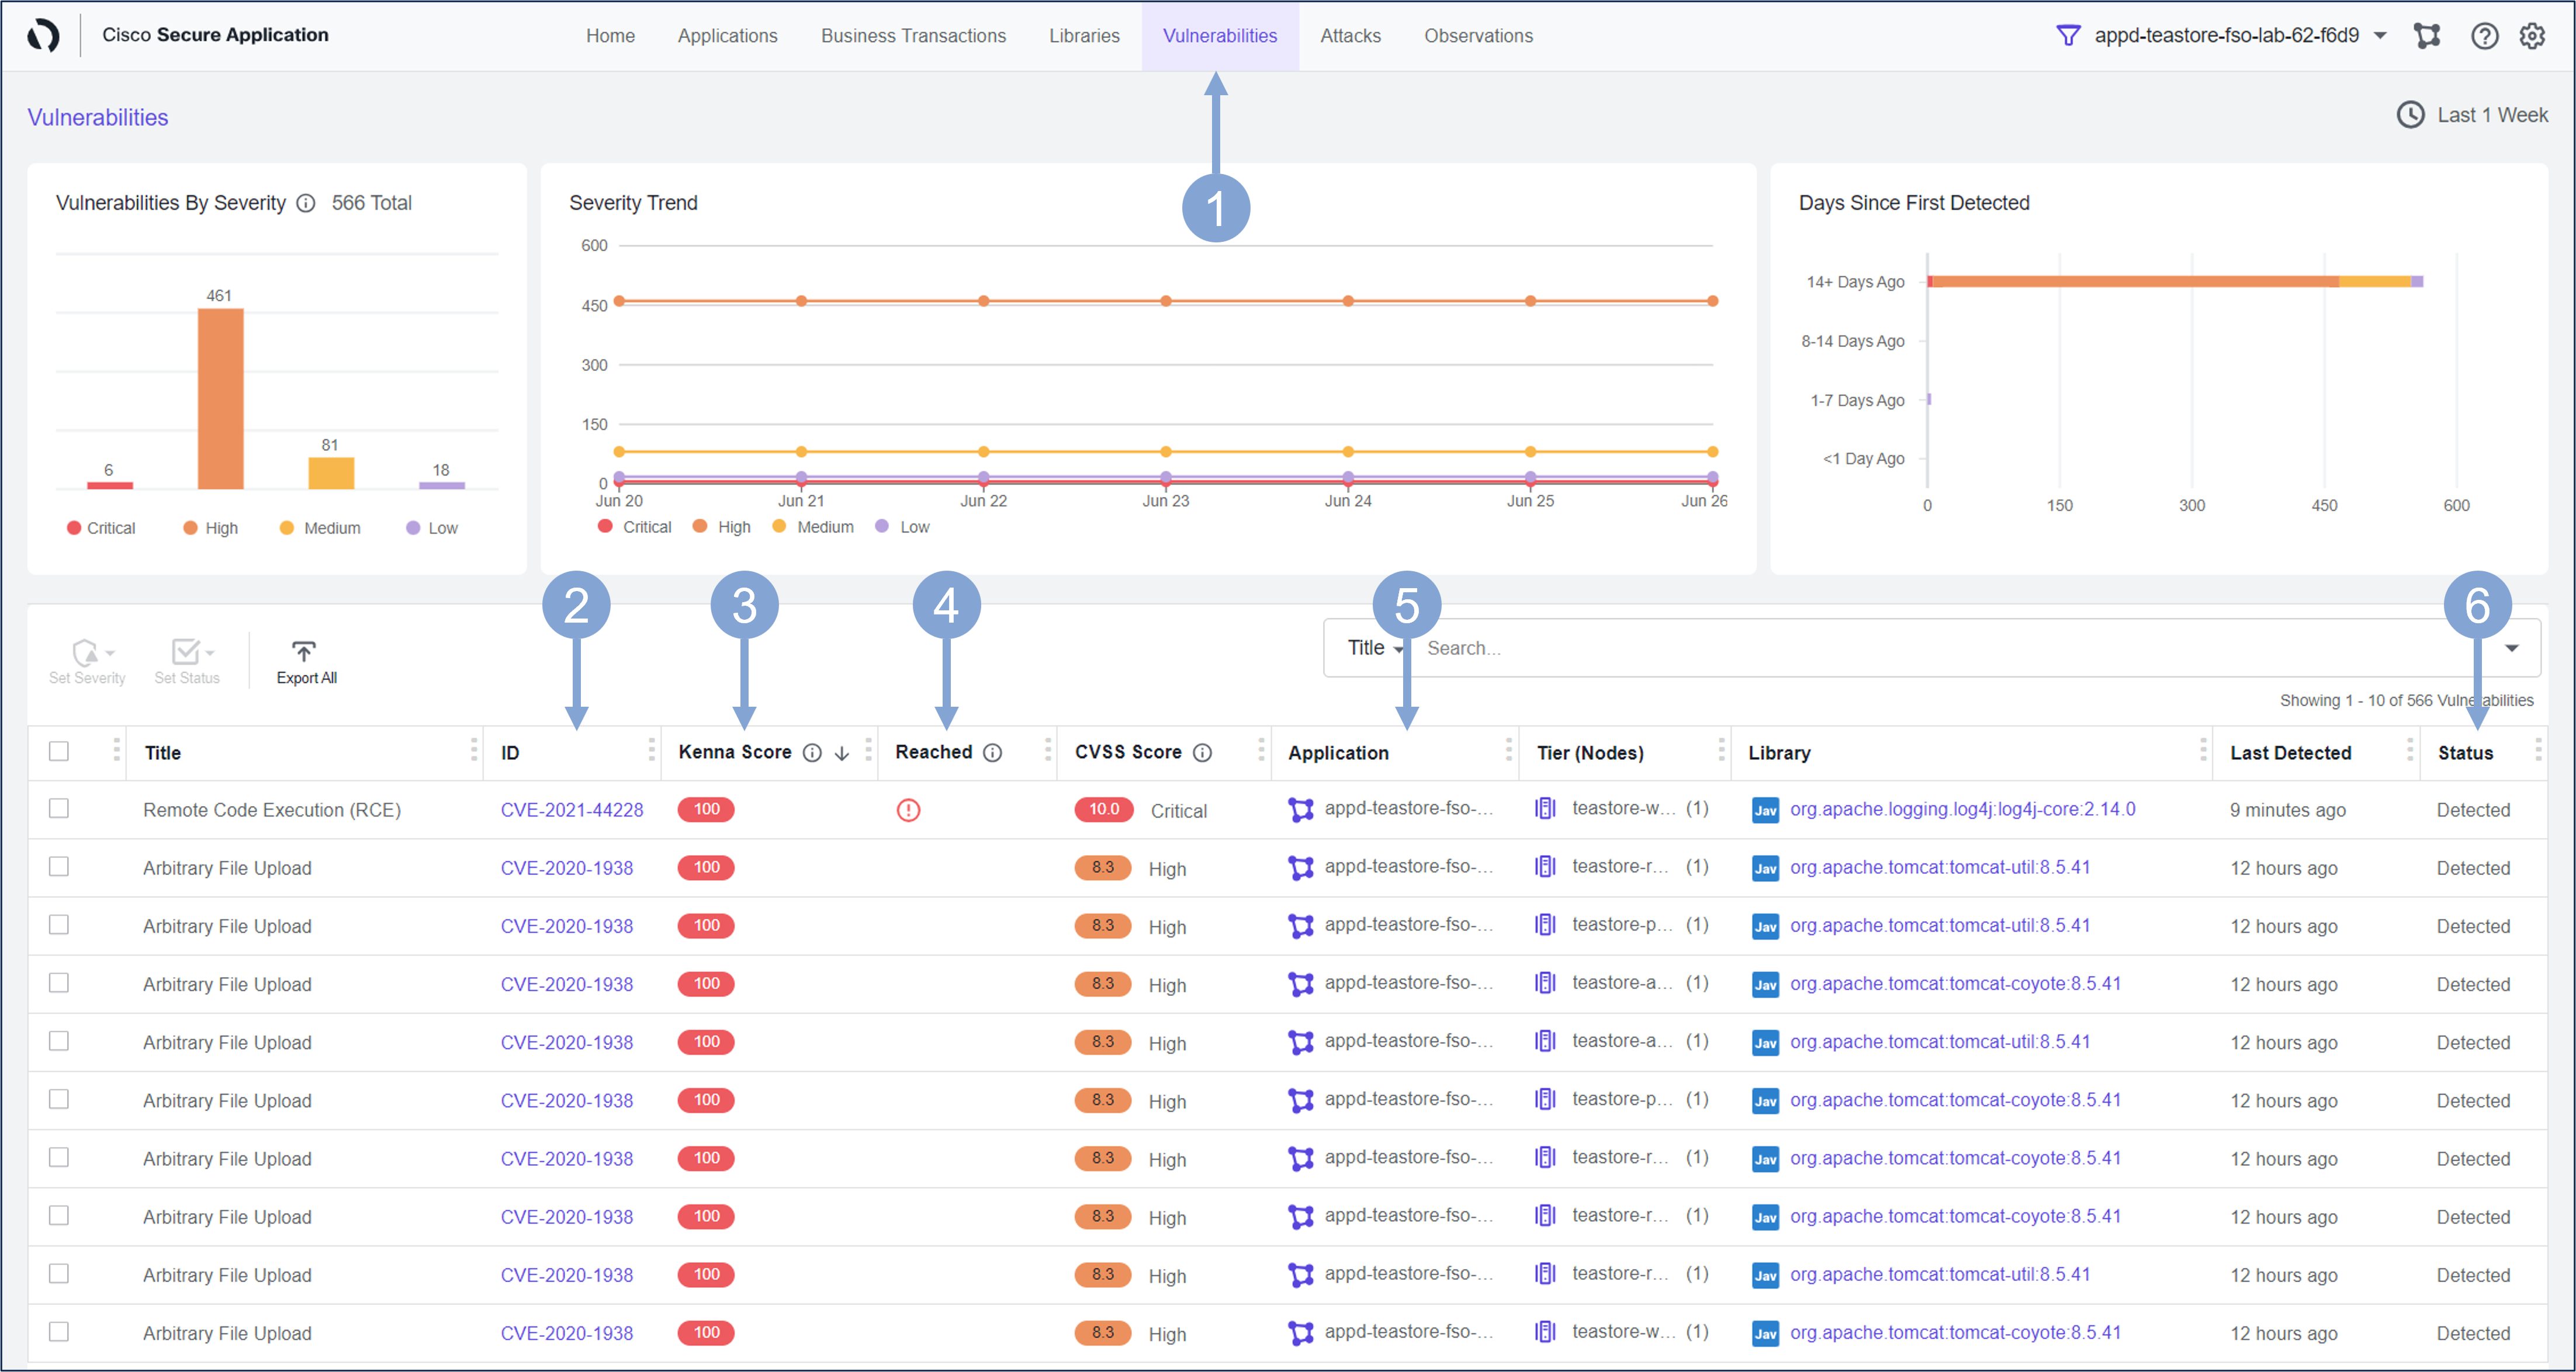Check the last Arbitrary File Upload row checkbox
The width and height of the screenshot is (2576, 1372).
59,1331
